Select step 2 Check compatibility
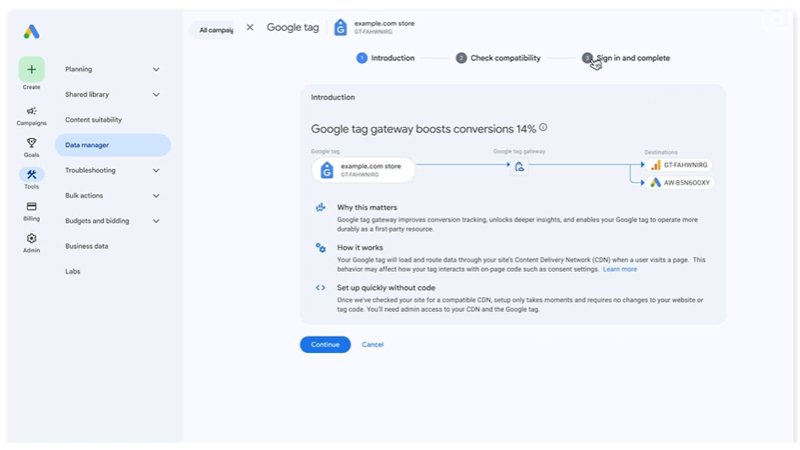The width and height of the screenshot is (800, 450). 498,58
